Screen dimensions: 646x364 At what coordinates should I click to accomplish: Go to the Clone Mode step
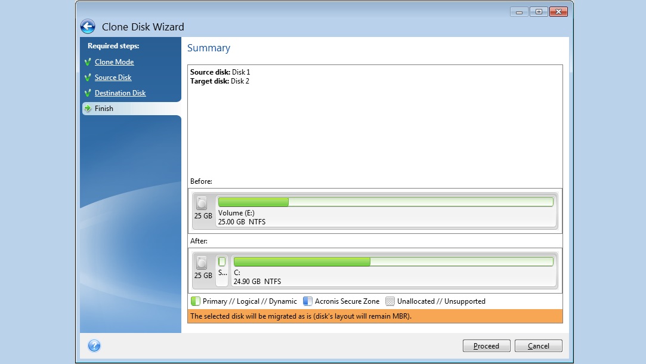point(114,62)
